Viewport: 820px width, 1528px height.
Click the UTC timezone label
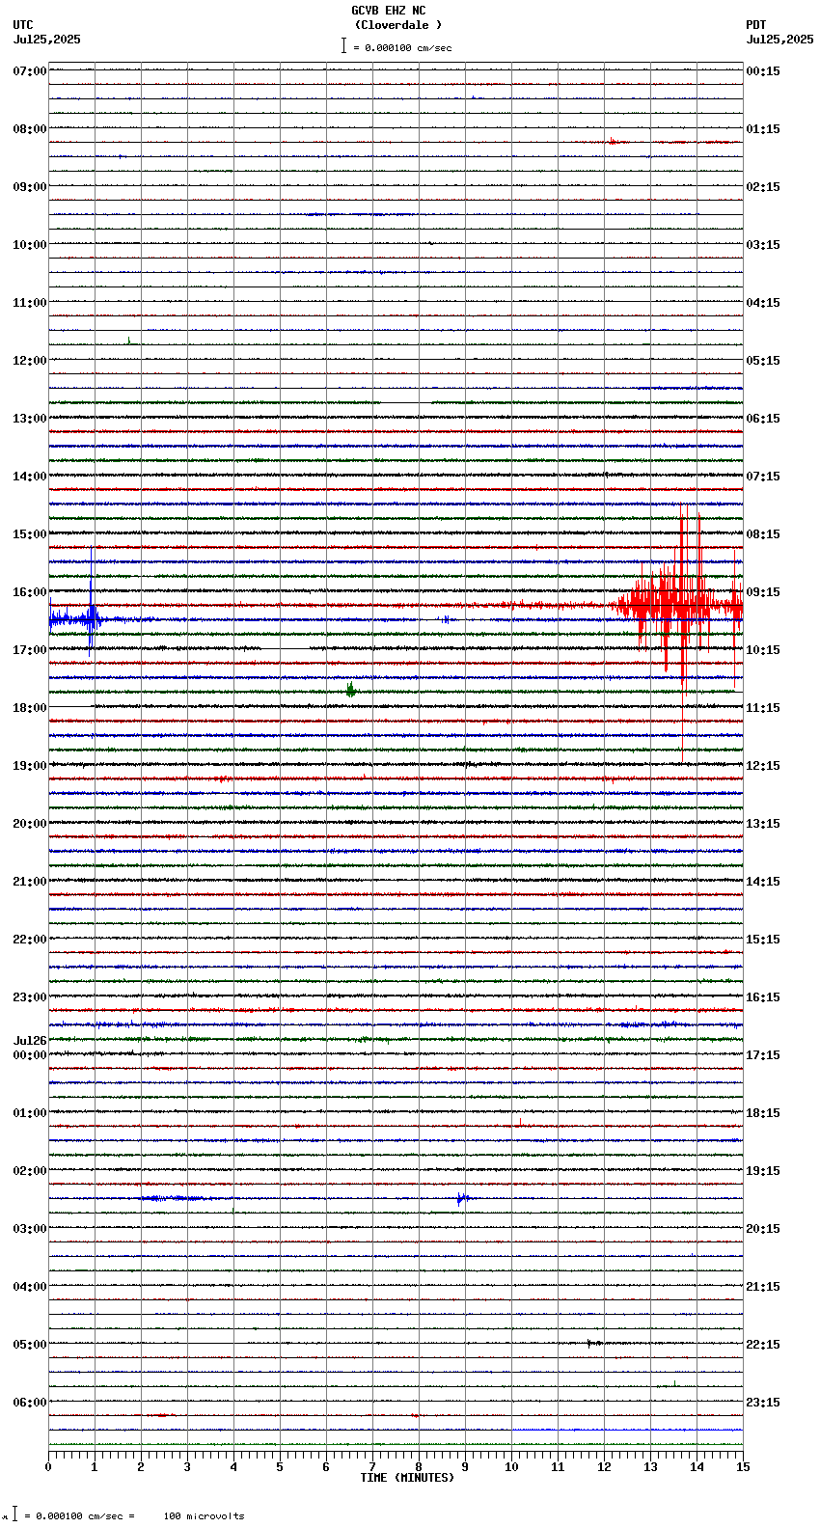[23, 25]
